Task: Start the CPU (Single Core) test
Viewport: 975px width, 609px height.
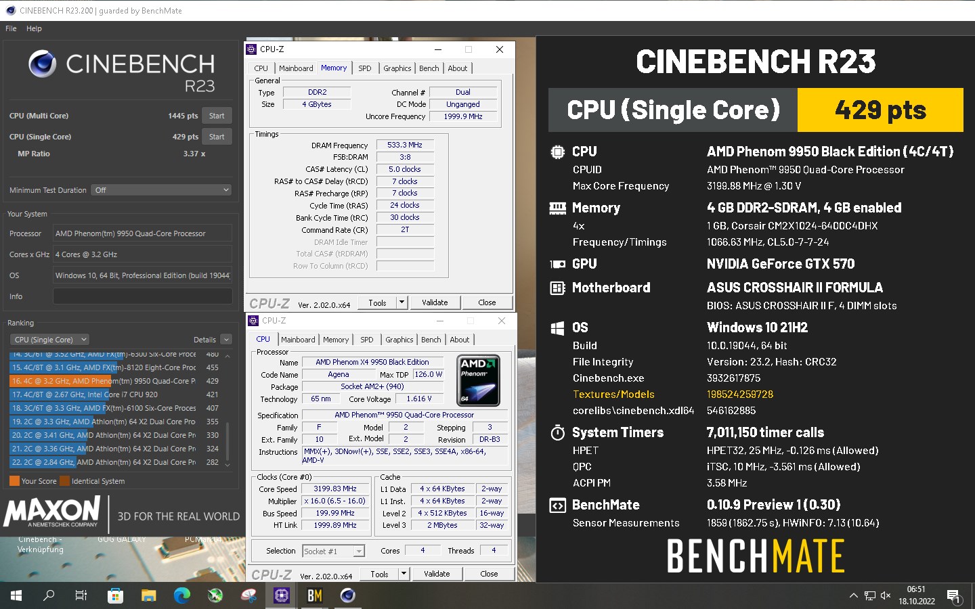Action: coord(217,137)
